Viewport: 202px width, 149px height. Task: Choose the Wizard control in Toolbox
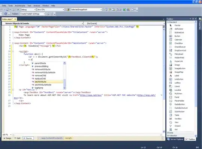[177, 126]
